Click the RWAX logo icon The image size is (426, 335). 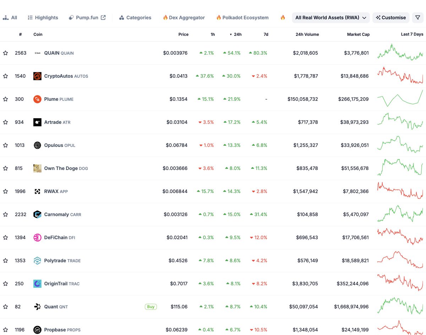pyautogui.click(x=37, y=191)
